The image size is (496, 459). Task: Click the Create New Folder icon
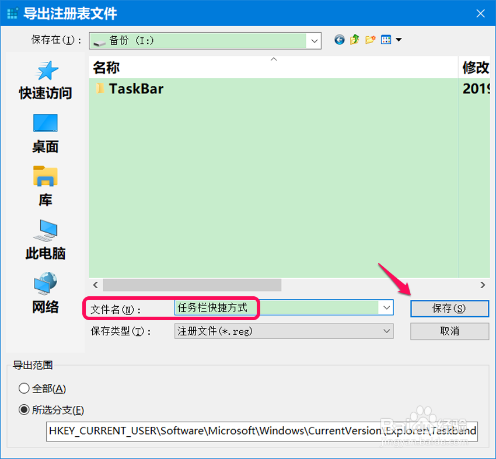point(369,40)
